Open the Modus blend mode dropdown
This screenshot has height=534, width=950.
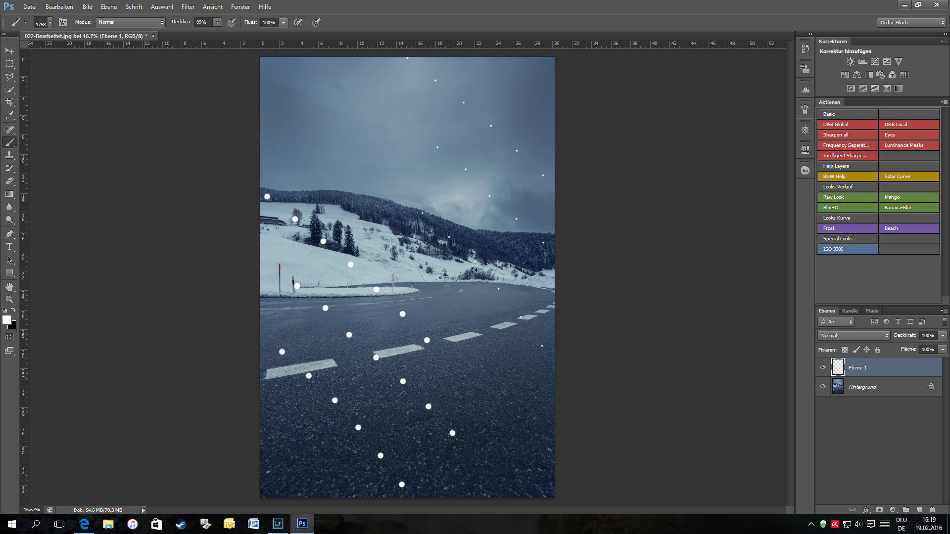tap(131, 22)
